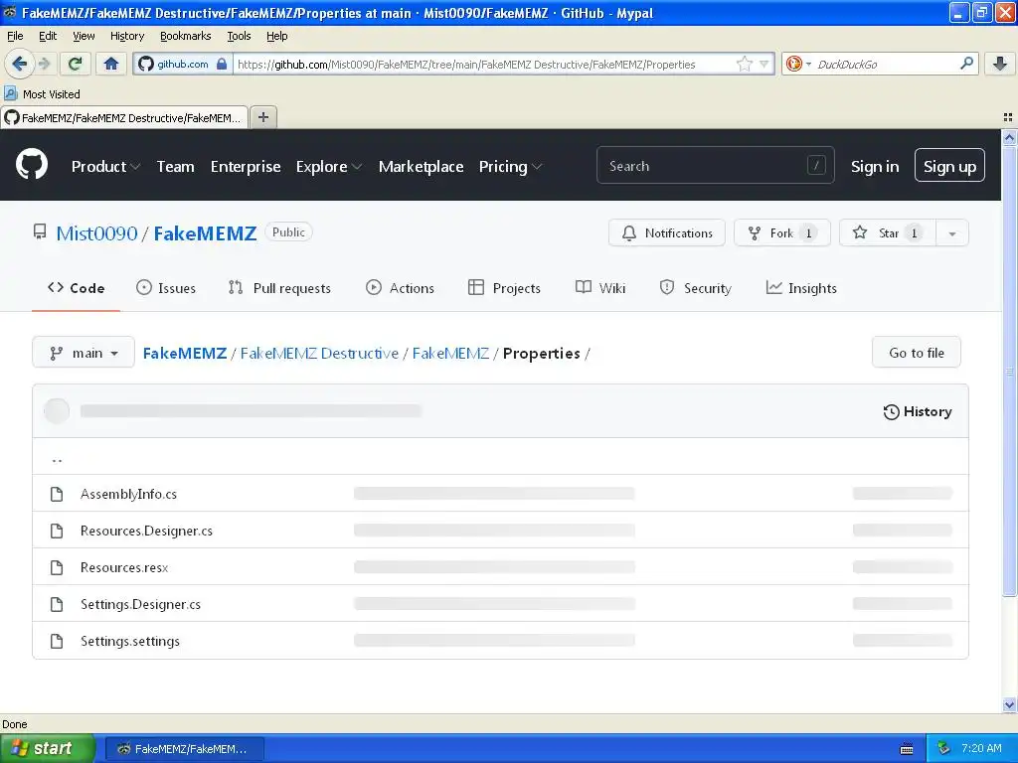The width and height of the screenshot is (1018, 763).
Task: Open the Mist0090 owner profile link
Action: (x=96, y=232)
